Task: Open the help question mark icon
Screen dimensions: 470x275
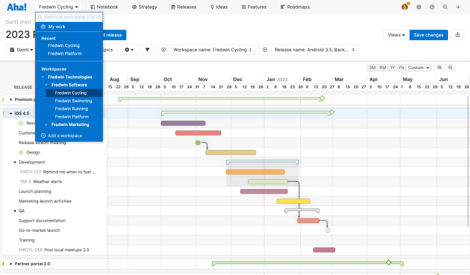Action: coord(432,7)
